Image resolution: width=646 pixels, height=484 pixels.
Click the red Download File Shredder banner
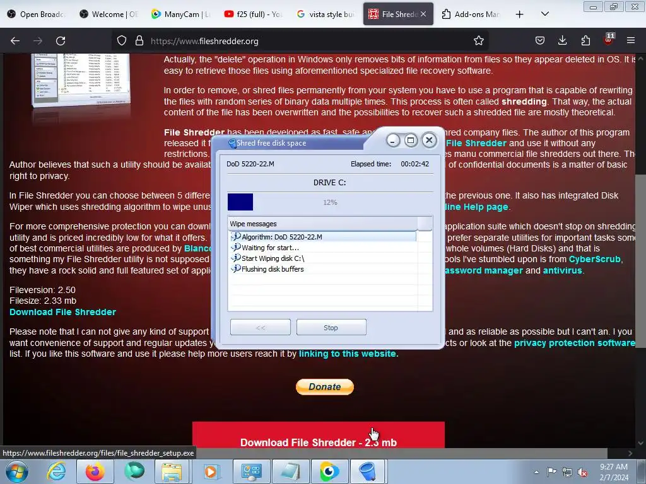319,435
